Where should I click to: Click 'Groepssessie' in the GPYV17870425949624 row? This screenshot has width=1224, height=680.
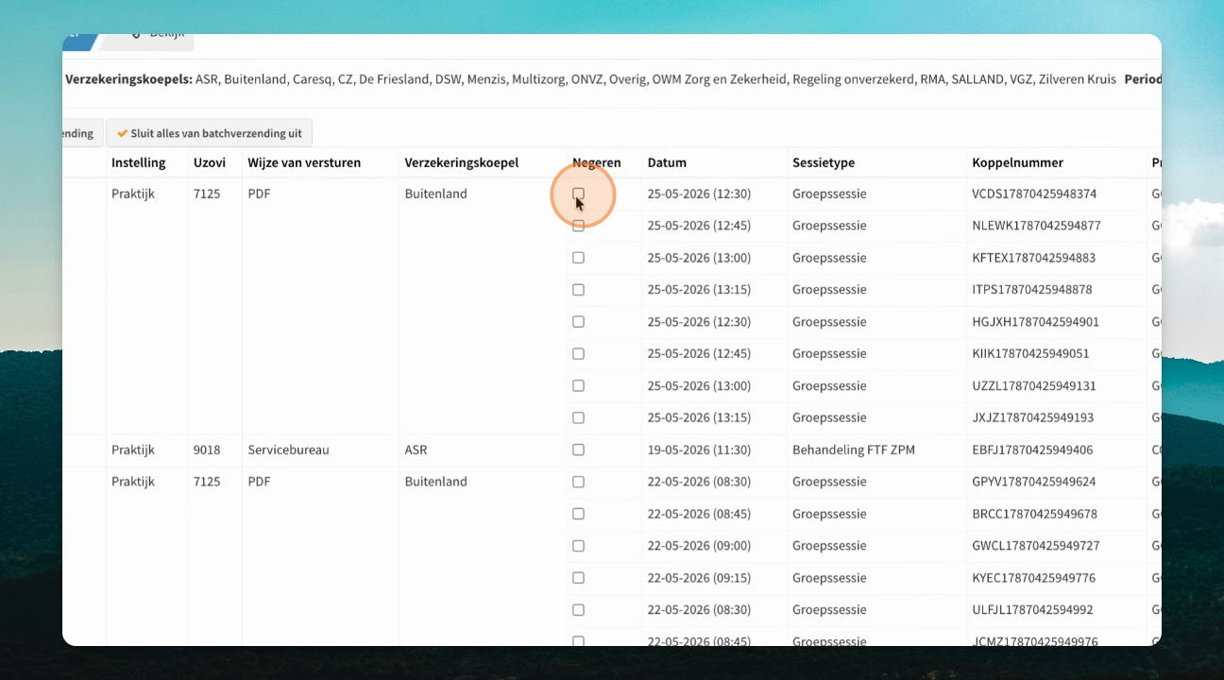(x=829, y=482)
